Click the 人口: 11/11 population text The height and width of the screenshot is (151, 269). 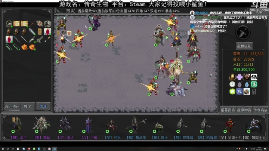(243, 64)
